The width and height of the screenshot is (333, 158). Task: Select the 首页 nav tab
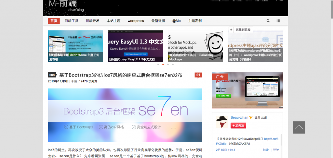point(54,21)
